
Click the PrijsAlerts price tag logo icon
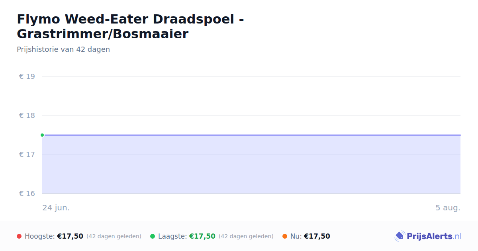pos(400,236)
